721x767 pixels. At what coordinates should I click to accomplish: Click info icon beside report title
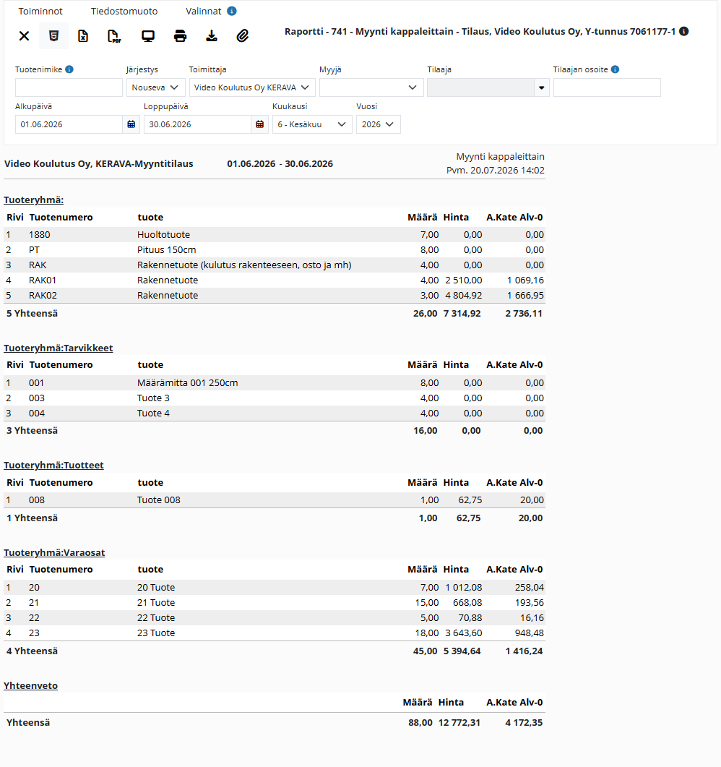coord(684,31)
